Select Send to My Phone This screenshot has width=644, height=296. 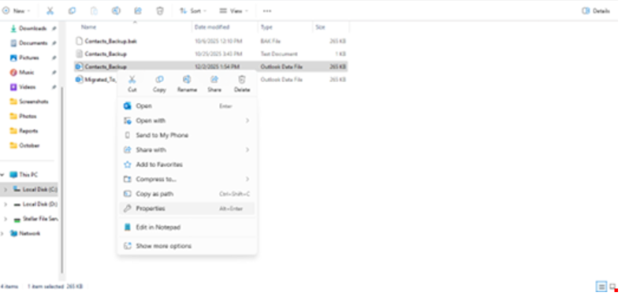click(187, 135)
